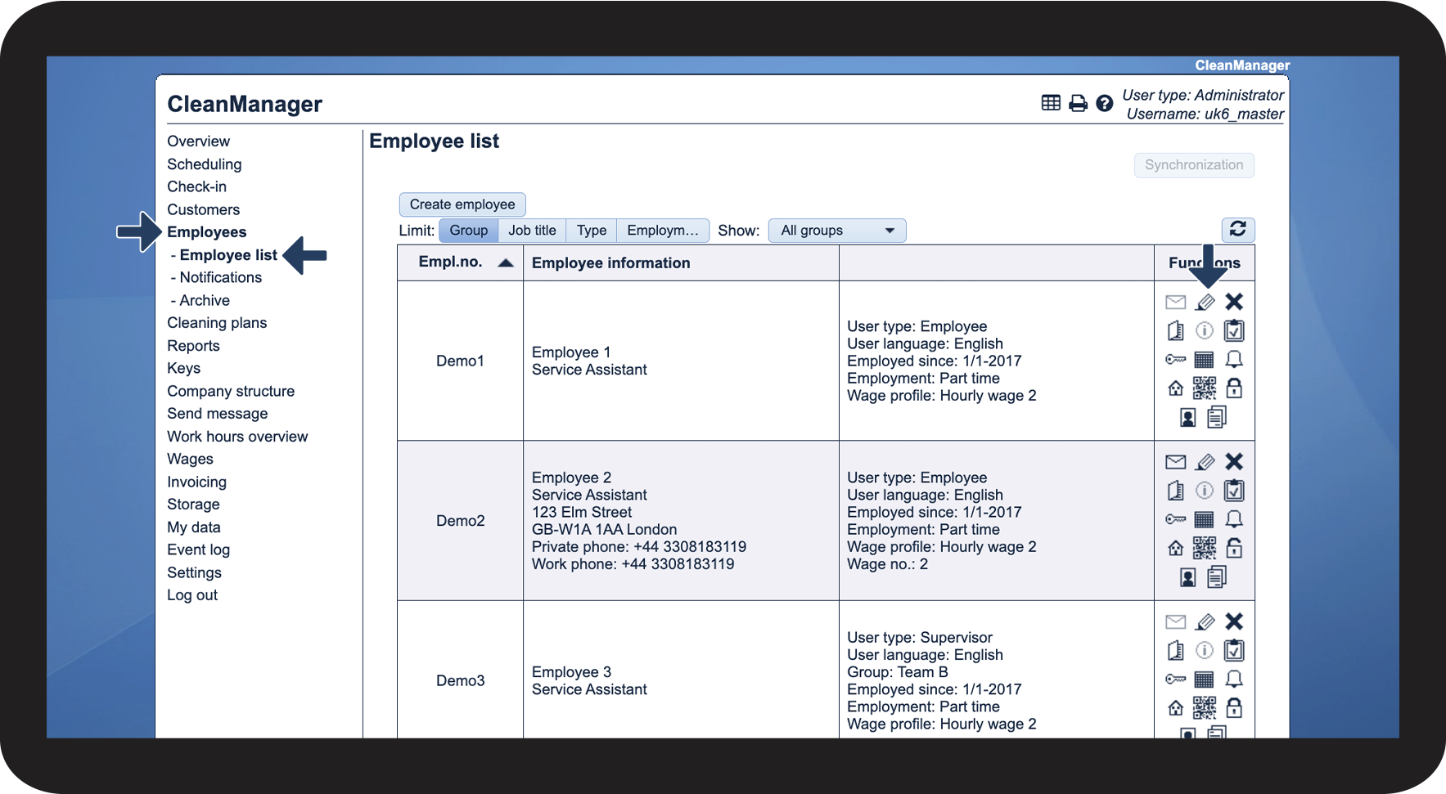The image size is (1446, 794).
Task: Open the All groups dropdown
Action: [x=837, y=231]
